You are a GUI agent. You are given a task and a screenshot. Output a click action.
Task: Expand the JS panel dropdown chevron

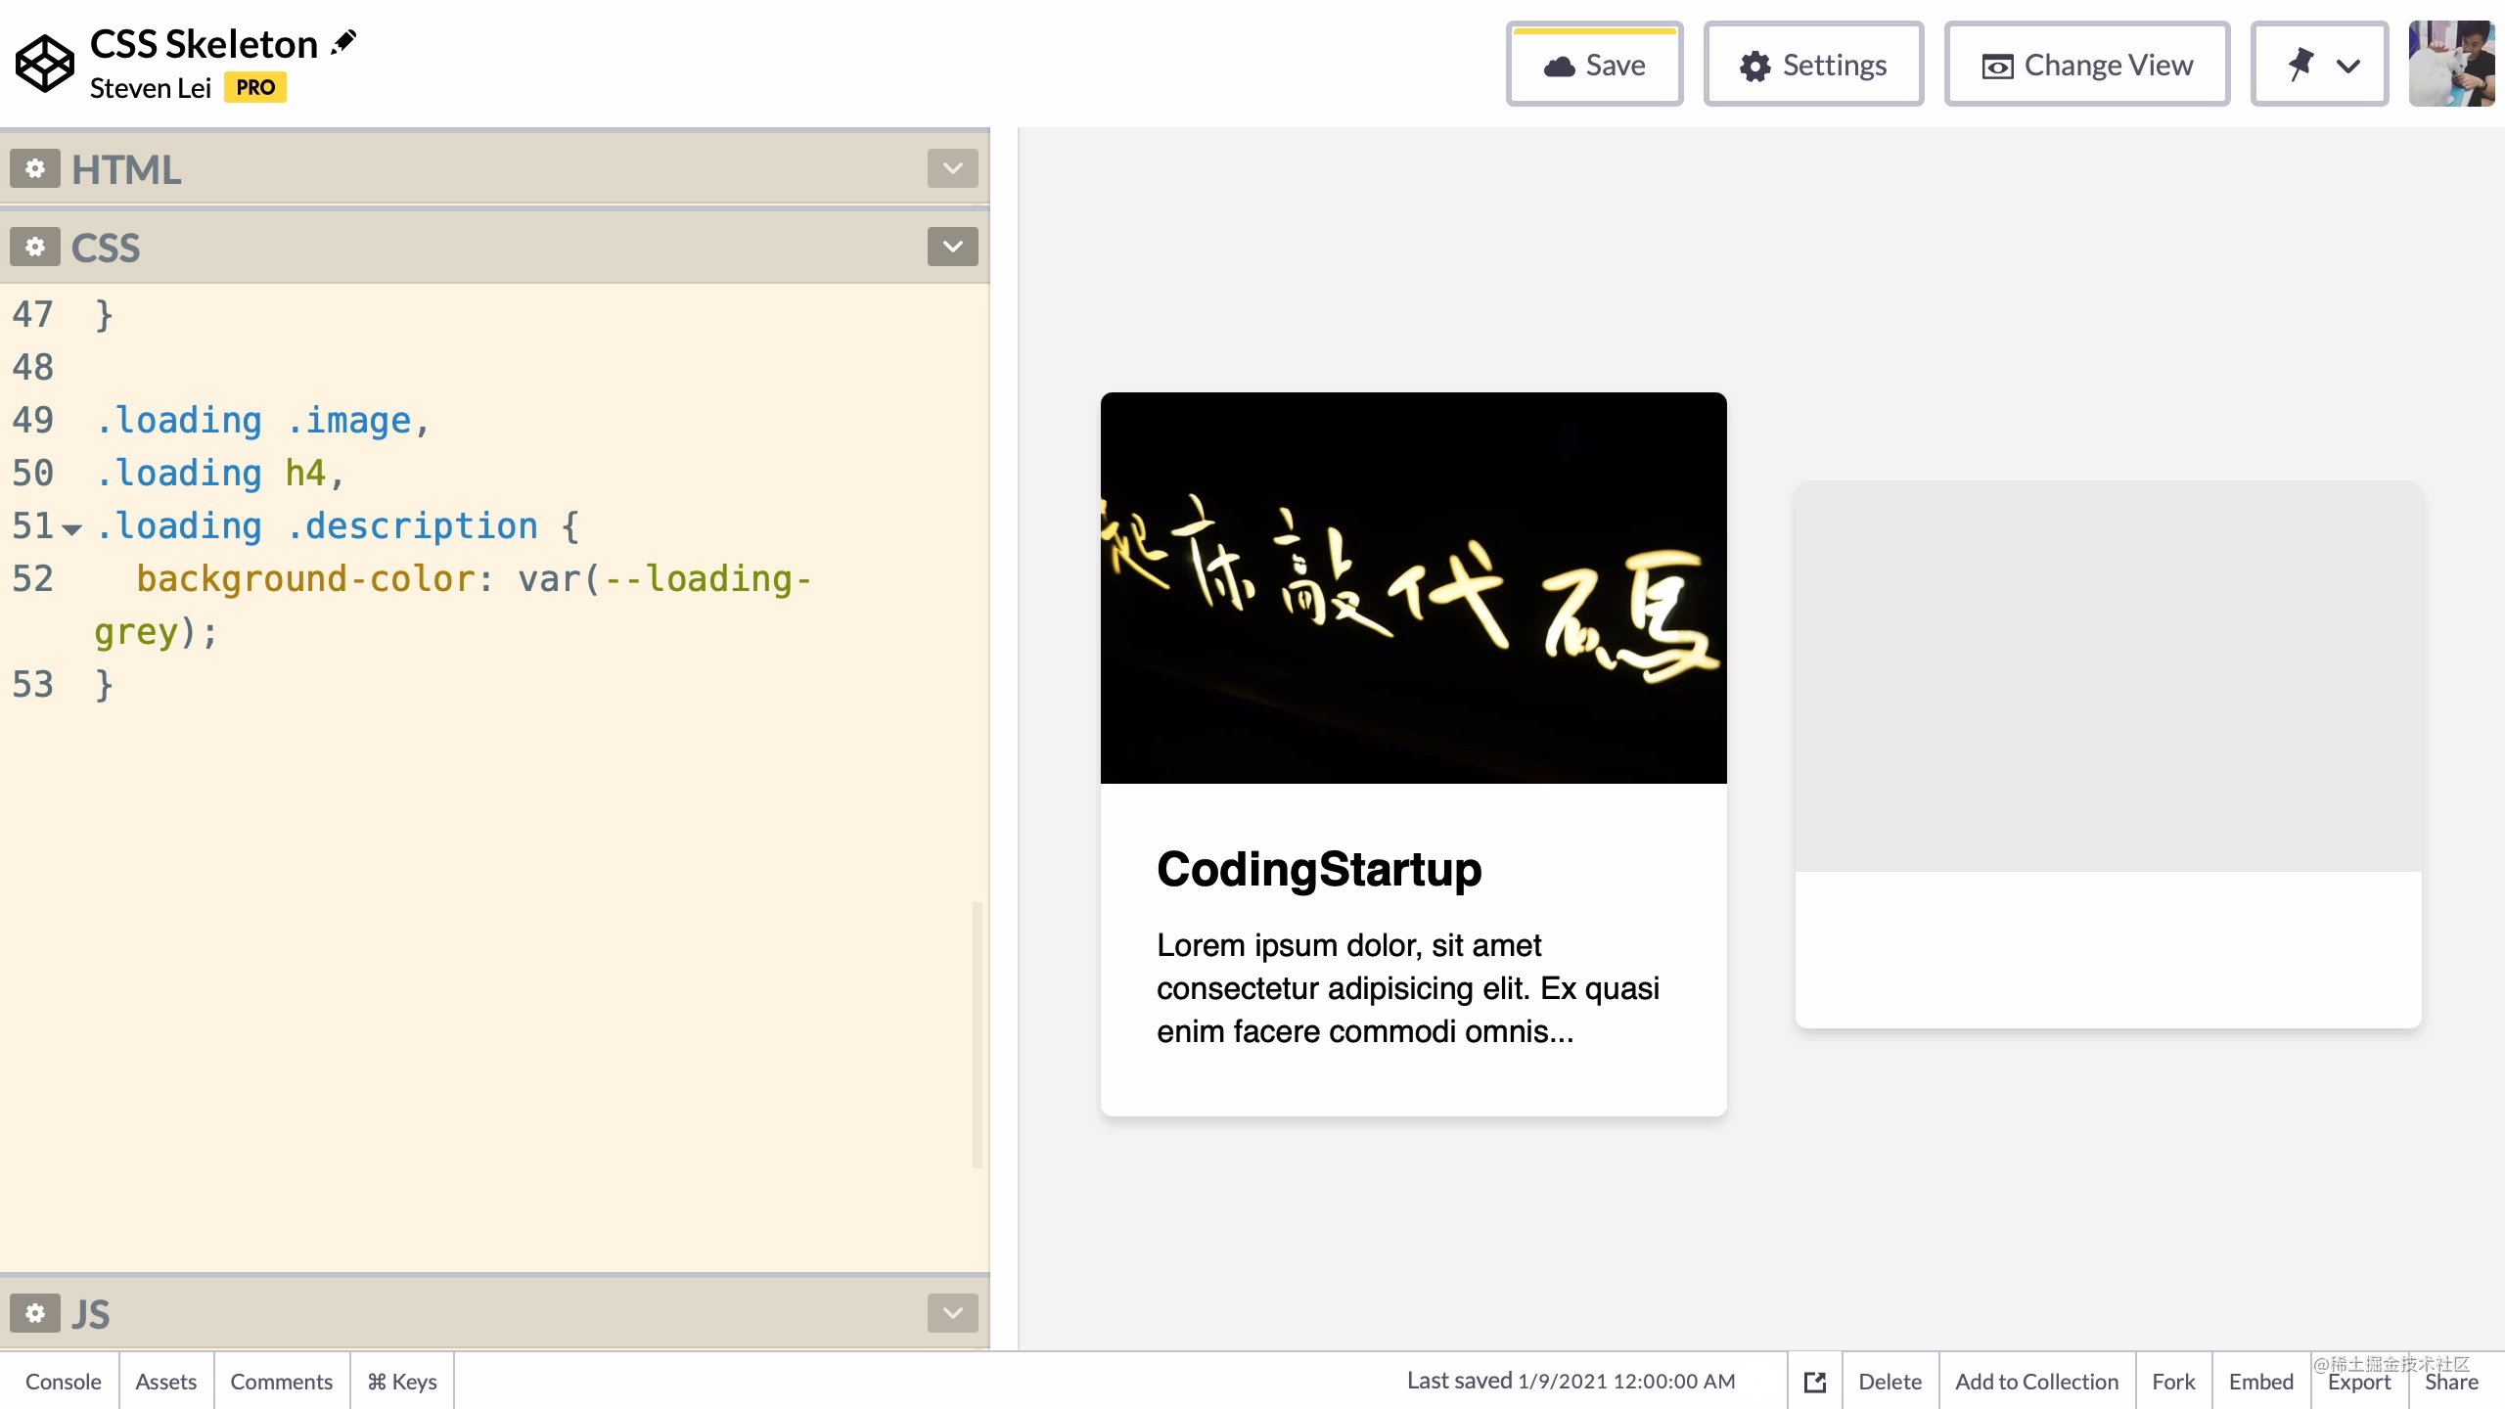pyautogui.click(x=953, y=1313)
